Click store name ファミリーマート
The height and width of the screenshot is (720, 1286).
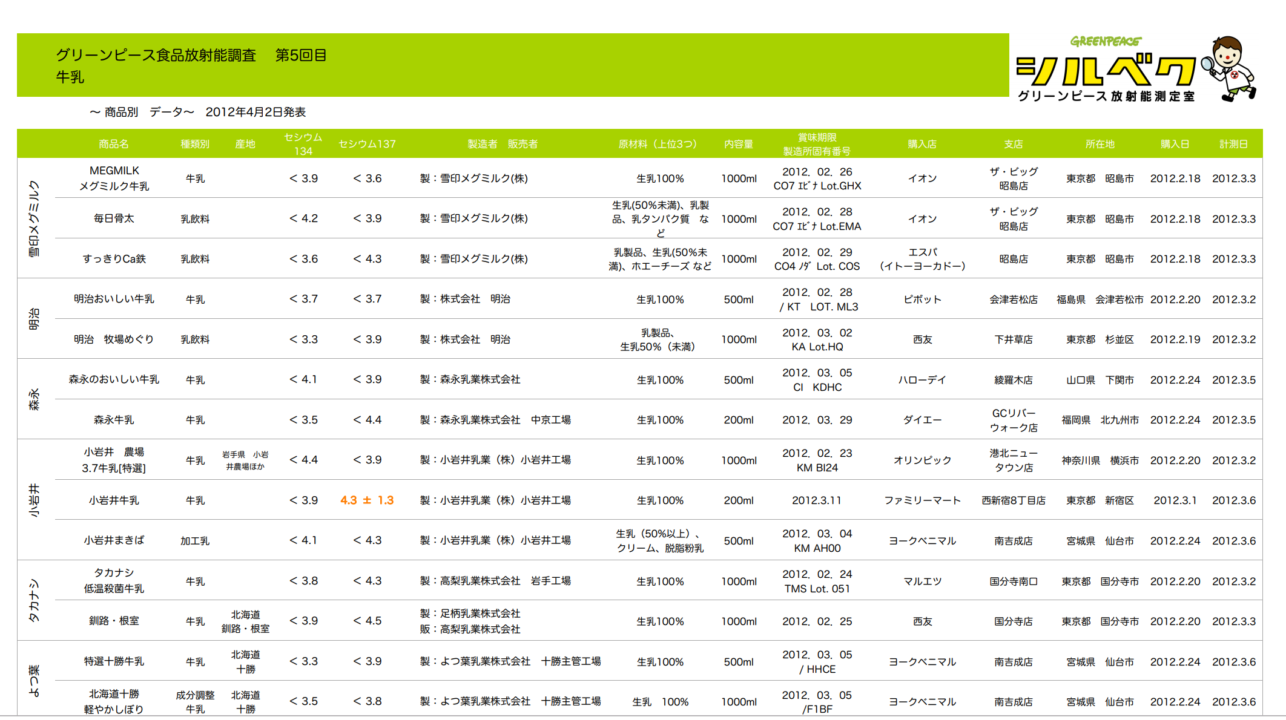click(x=922, y=500)
